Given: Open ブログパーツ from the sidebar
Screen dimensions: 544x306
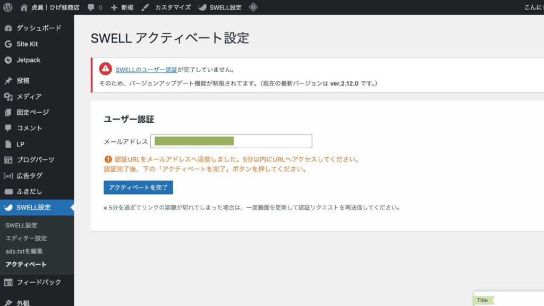Looking at the screenshot, I should pyautogui.click(x=35, y=159).
